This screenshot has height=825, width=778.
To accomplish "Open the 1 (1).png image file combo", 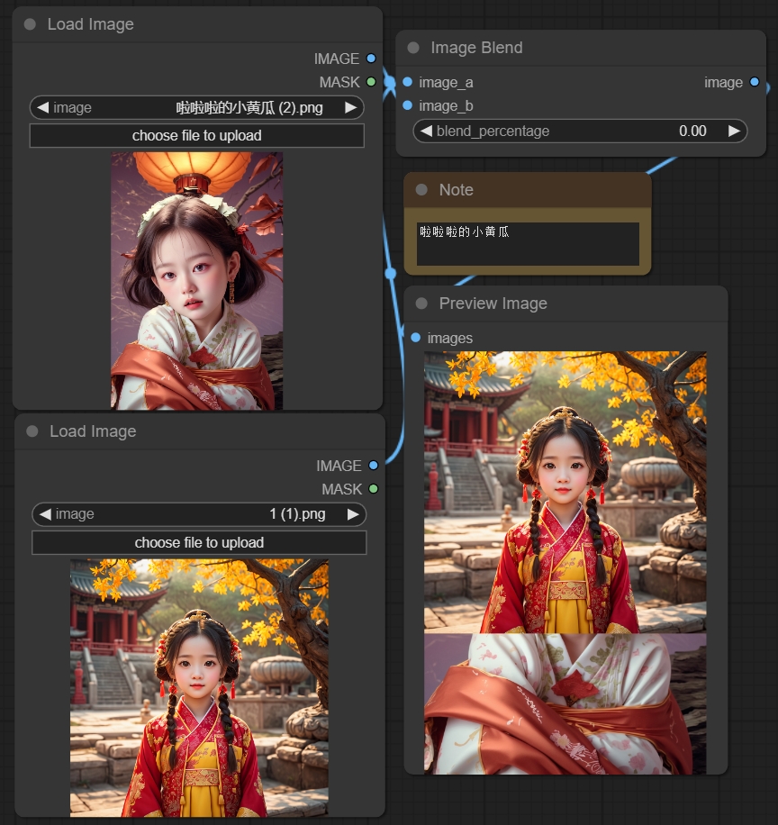I will (198, 514).
